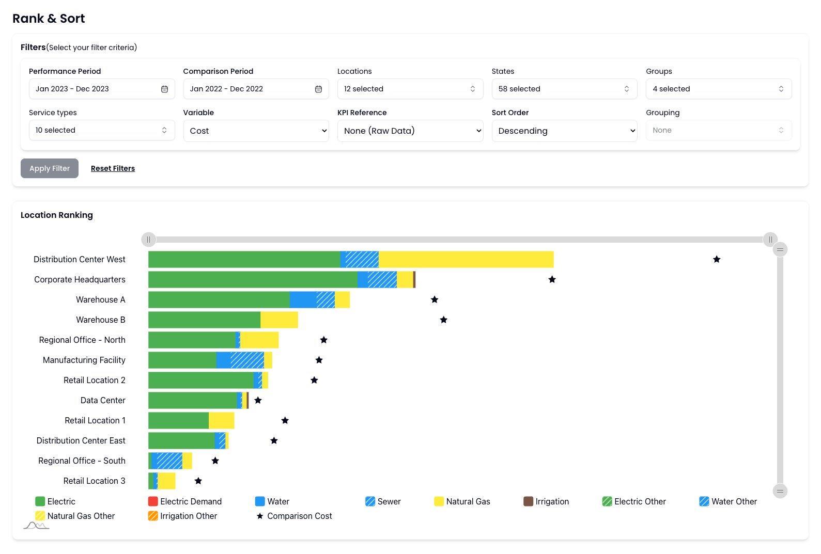Grab the left horizontal scrollbar grip
The image size is (821, 554).
[148, 240]
